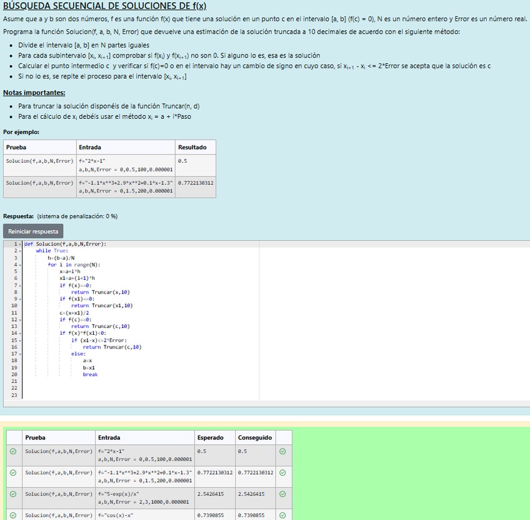This screenshot has width=530, height=520.
Task: Fold the for loop at line 4
Action: click(19, 265)
